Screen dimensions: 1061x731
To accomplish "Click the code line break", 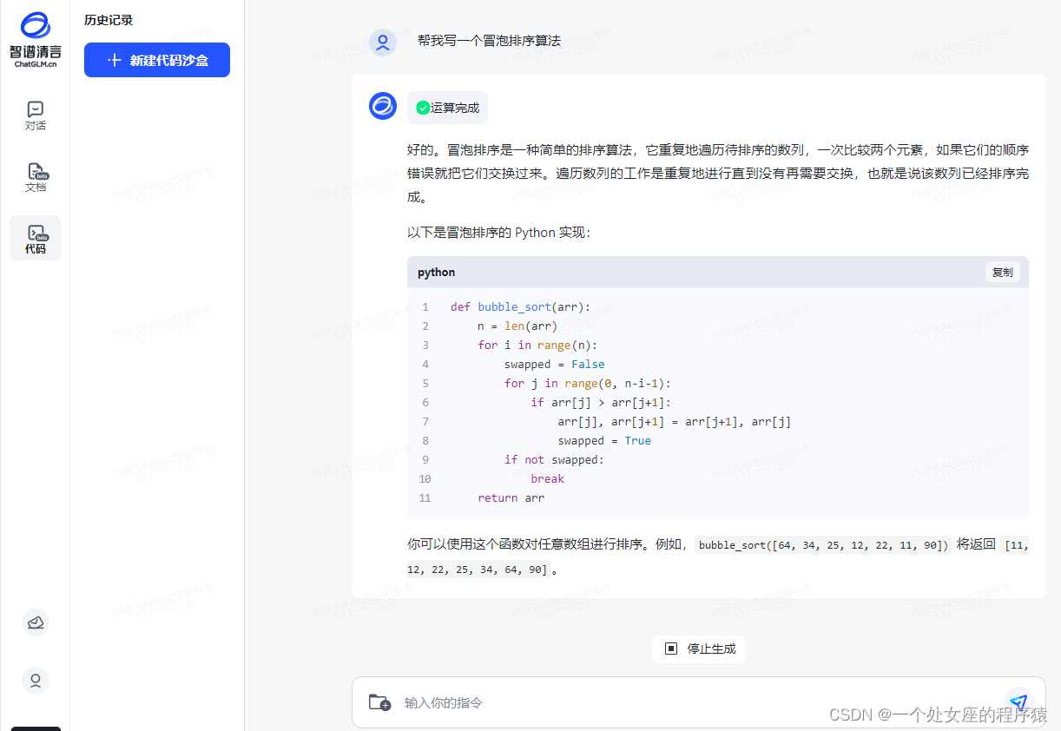I will [x=548, y=479].
